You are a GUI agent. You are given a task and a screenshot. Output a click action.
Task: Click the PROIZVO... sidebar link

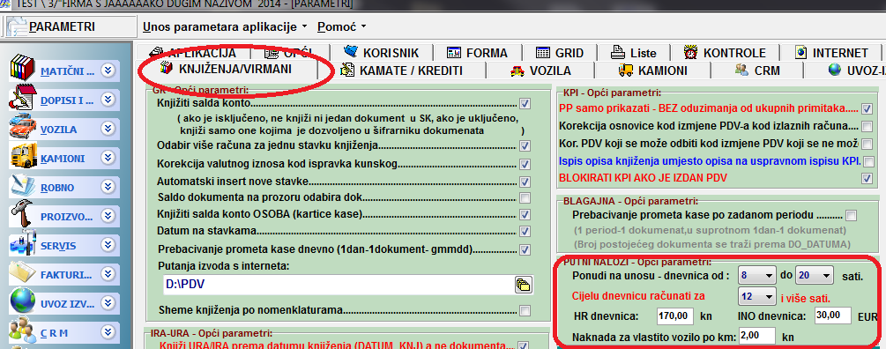66,217
